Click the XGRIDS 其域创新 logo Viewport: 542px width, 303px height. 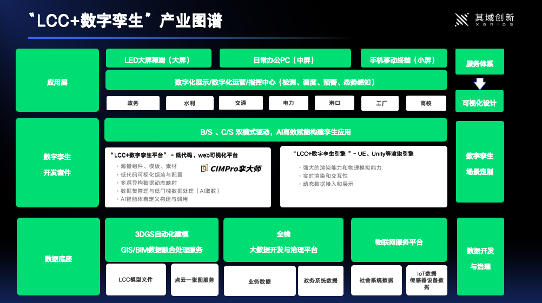[x=484, y=19]
